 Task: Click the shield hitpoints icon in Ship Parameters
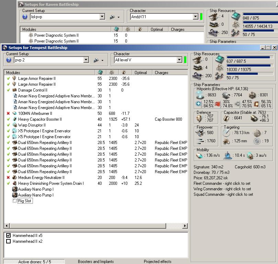click(200, 95)
